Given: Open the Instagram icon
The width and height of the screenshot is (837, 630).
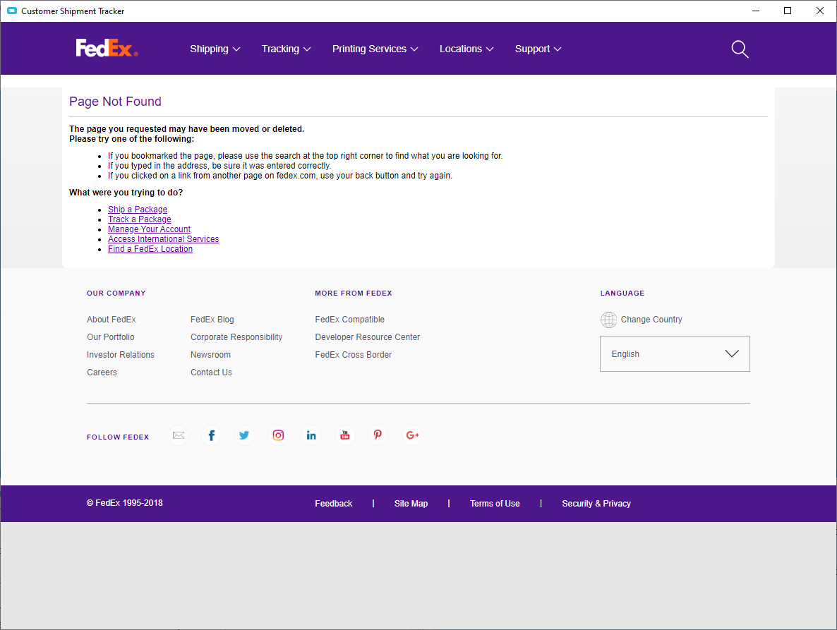Looking at the screenshot, I should click(278, 435).
